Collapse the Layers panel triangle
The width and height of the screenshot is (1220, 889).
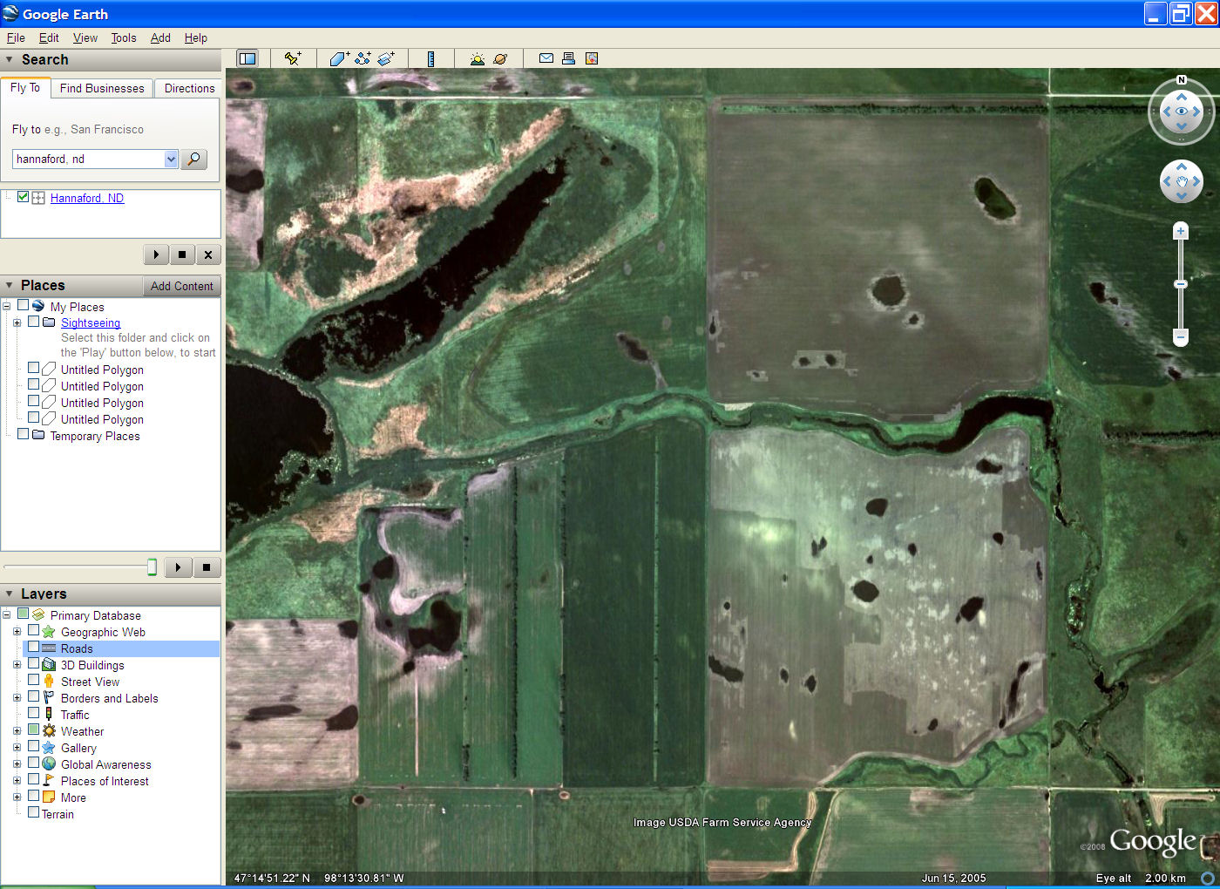pos(10,594)
